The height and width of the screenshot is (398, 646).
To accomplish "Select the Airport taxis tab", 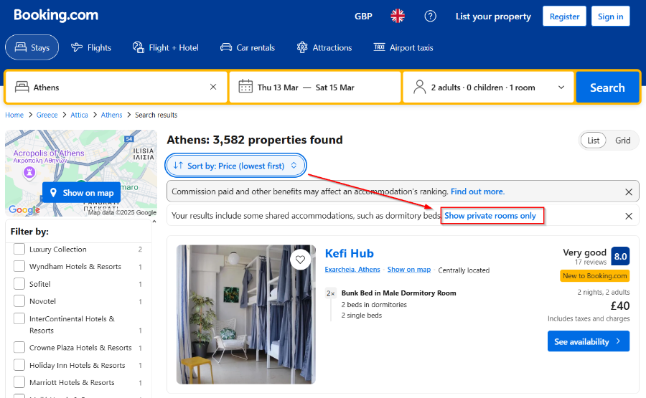I will tap(403, 48).
